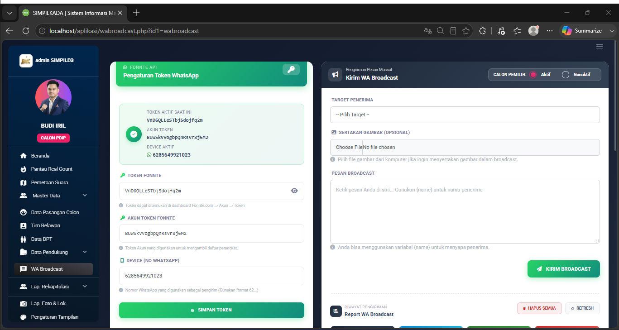Open Data DPT page

coord(53,239)
